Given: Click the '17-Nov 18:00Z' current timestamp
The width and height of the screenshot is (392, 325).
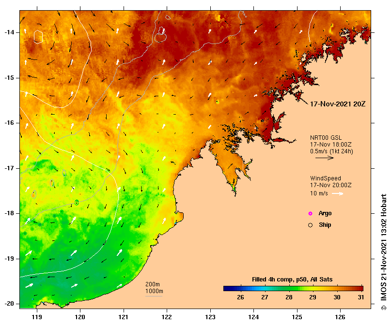Looking at the screenshot, I should pyautogui.click(x=331, y=145).
